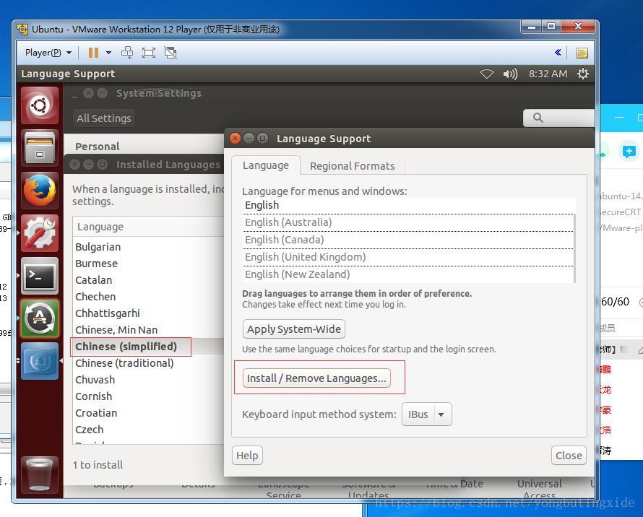
Task: Click Apply System-Wide button
Action: click(293, 329)
